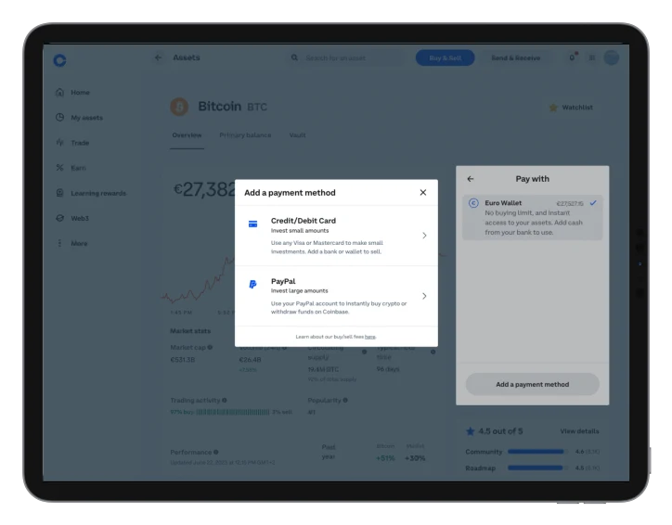
Task: Go back using the Assets header arrow
Action: coord(158,58)
